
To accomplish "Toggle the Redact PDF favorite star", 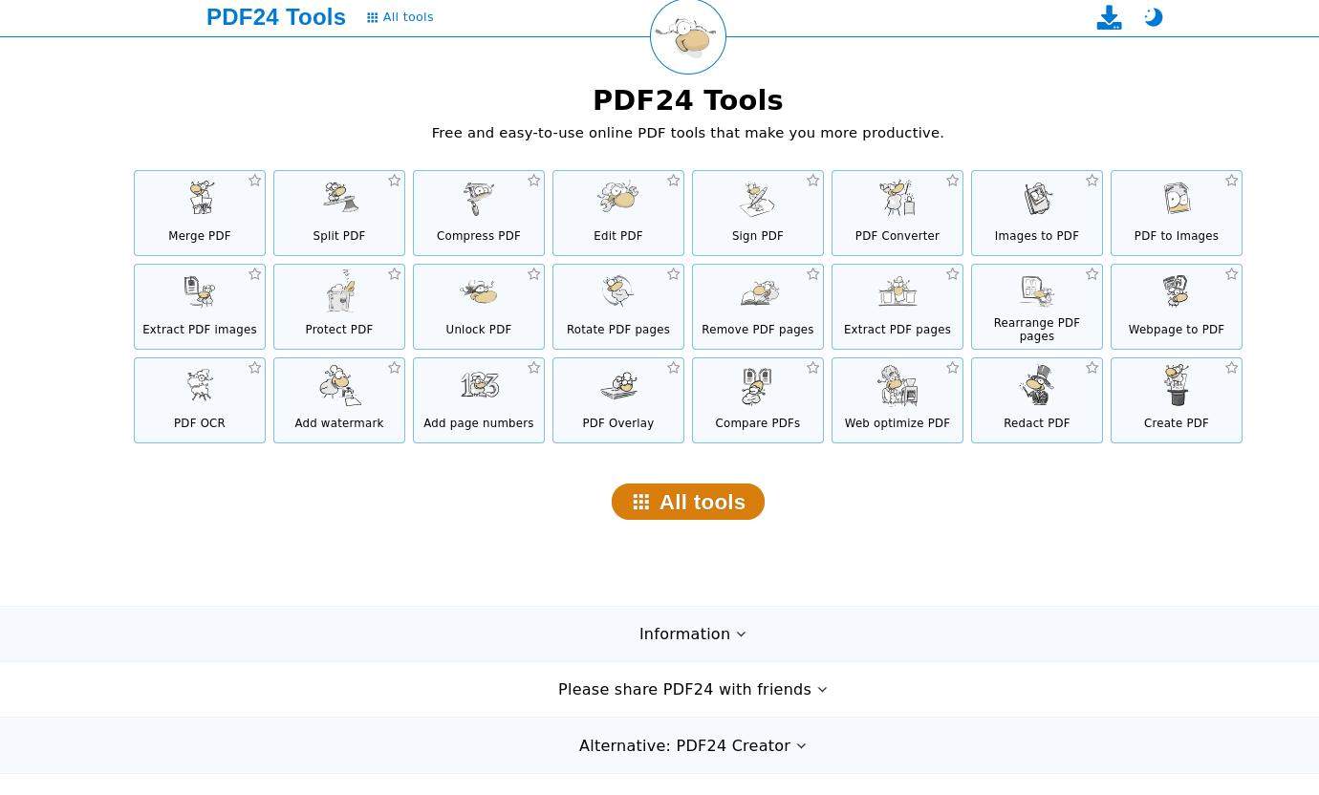I will (1092, 368).
